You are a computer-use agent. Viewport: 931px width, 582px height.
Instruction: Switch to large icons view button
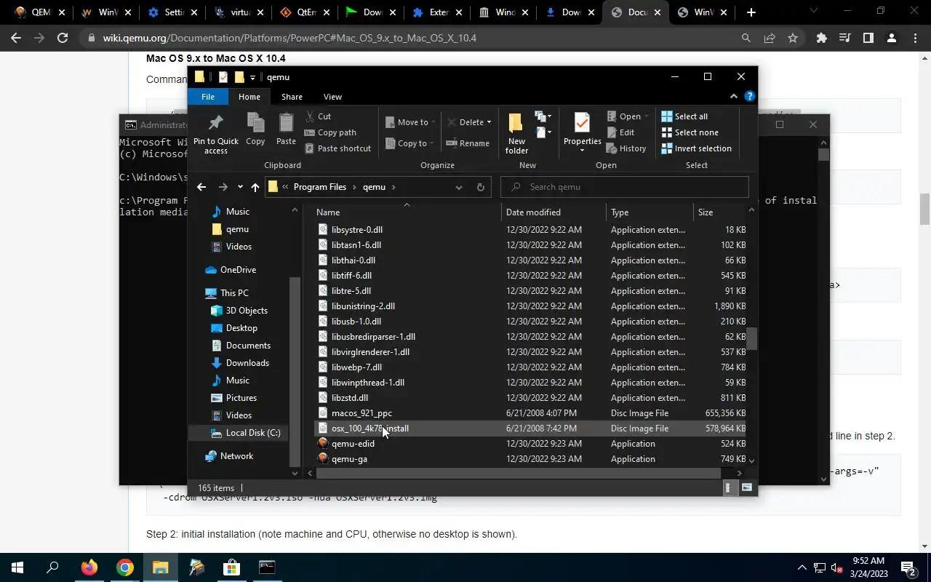pyautogui.click(x=746, y=488)
